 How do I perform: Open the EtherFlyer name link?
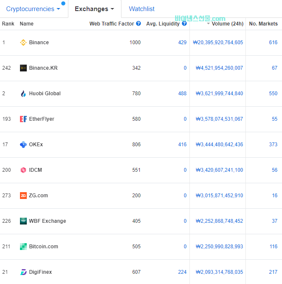[x=42, y=119]
